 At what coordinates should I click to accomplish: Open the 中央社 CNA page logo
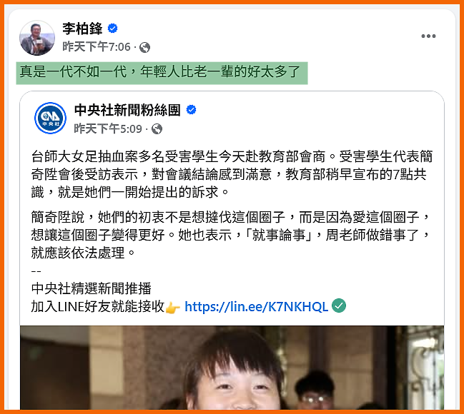[50, 118]
